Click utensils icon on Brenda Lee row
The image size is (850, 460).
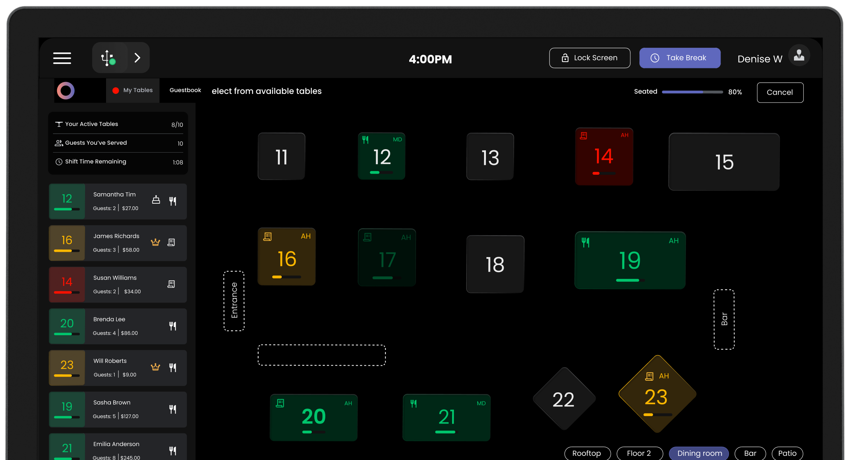tap(173, 326)
